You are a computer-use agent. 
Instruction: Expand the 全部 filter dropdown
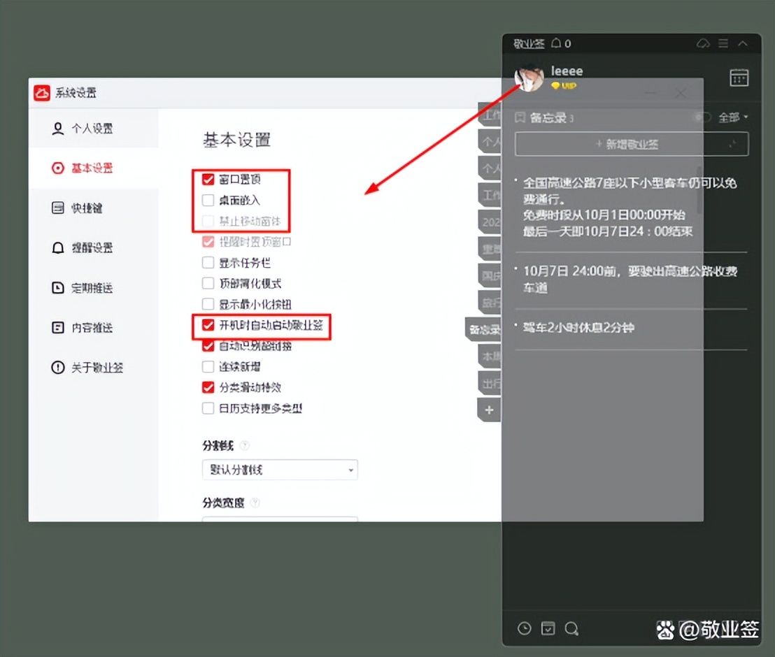[732, 117]
